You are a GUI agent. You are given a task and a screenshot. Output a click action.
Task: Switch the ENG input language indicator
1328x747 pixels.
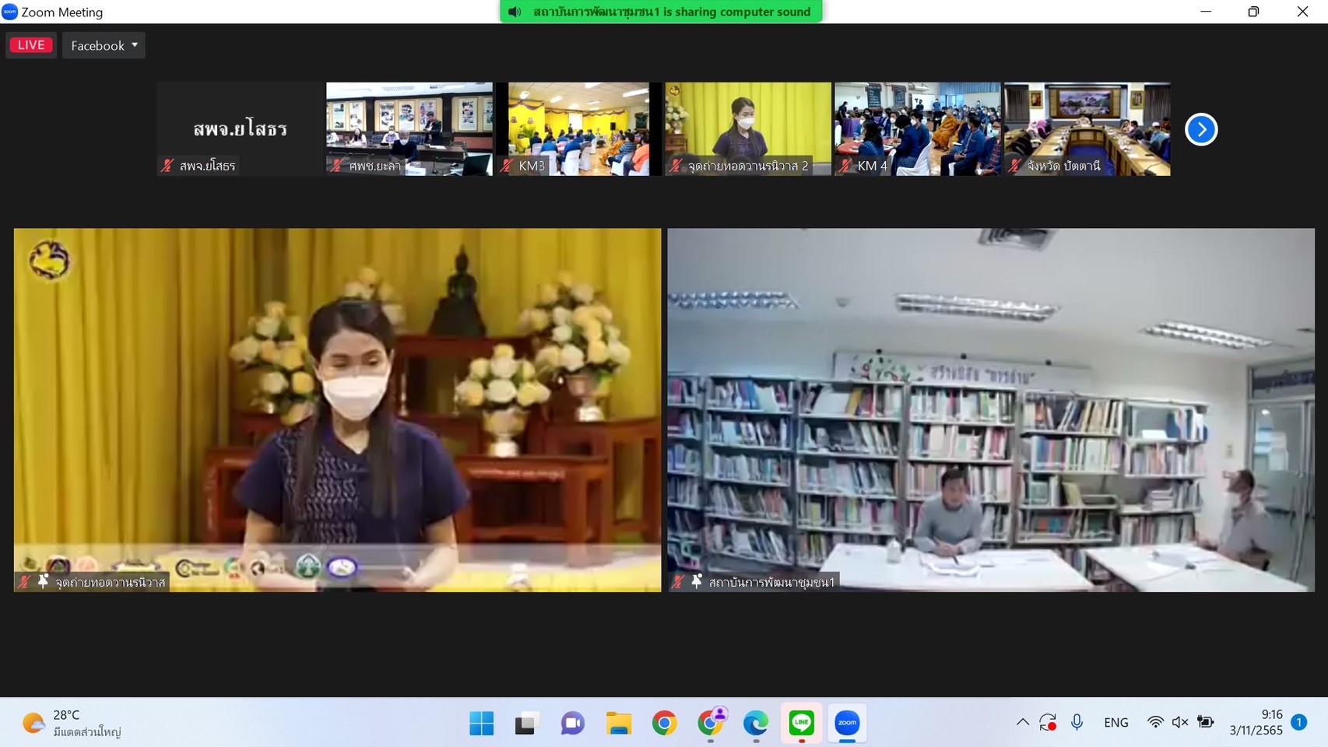coord(1115,722)
